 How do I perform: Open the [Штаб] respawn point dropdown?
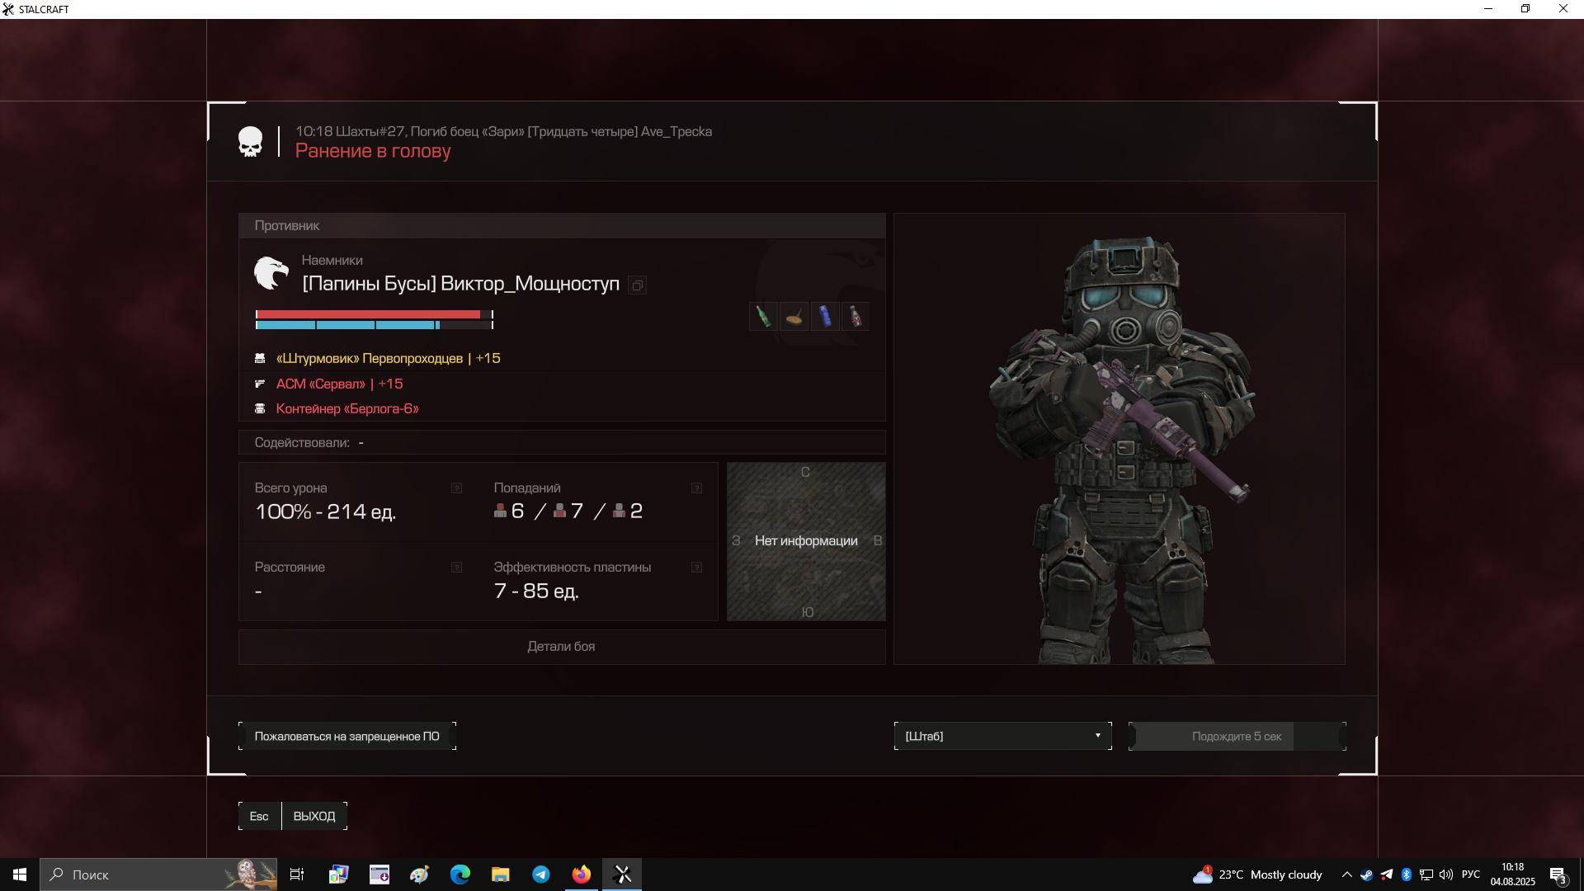click(1003, 736)
